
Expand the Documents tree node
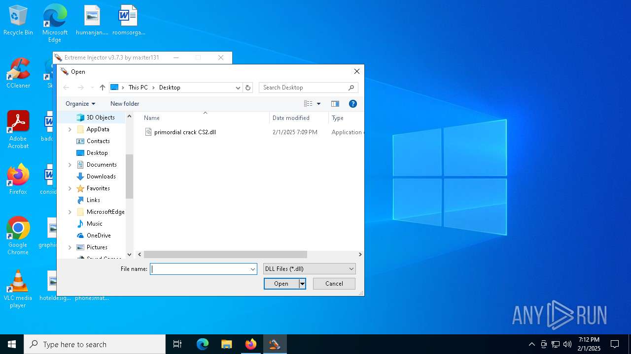tap(70, 165)
